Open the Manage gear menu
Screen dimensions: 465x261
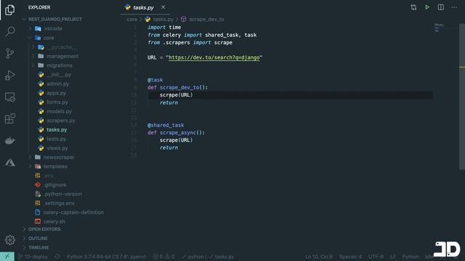9,240
